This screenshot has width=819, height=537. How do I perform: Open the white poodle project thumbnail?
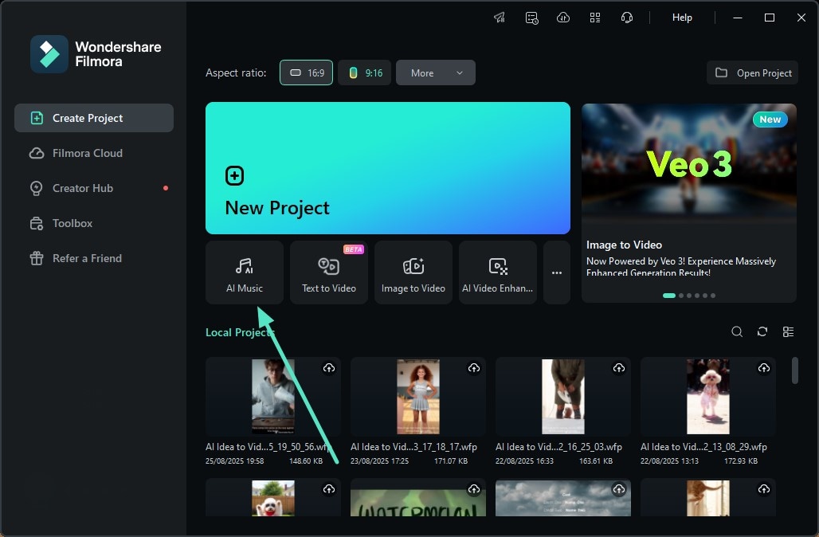[708, 397]
